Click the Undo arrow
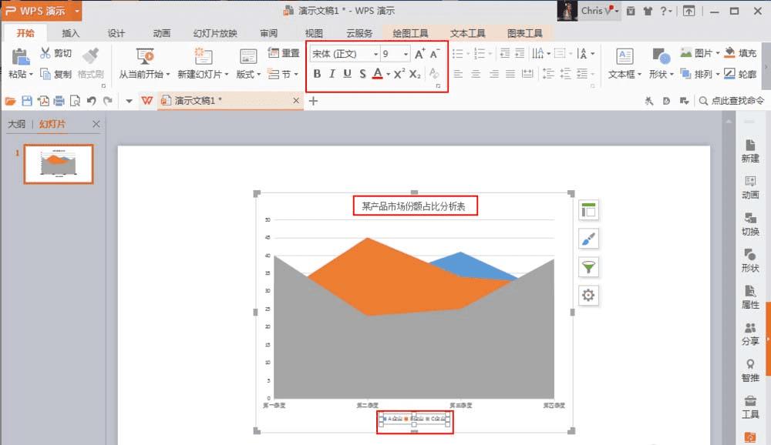 click(92, 101)
